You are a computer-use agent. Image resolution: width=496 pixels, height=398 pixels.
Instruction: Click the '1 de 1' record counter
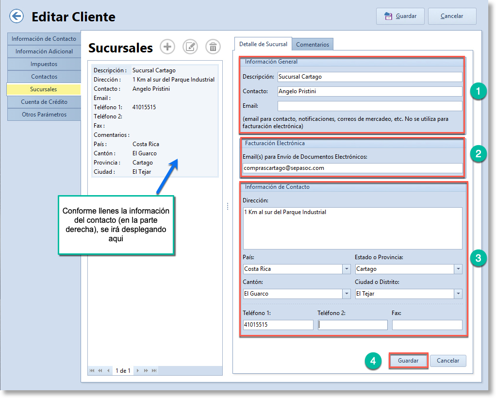pyautogui.click(x=123, y=370)
